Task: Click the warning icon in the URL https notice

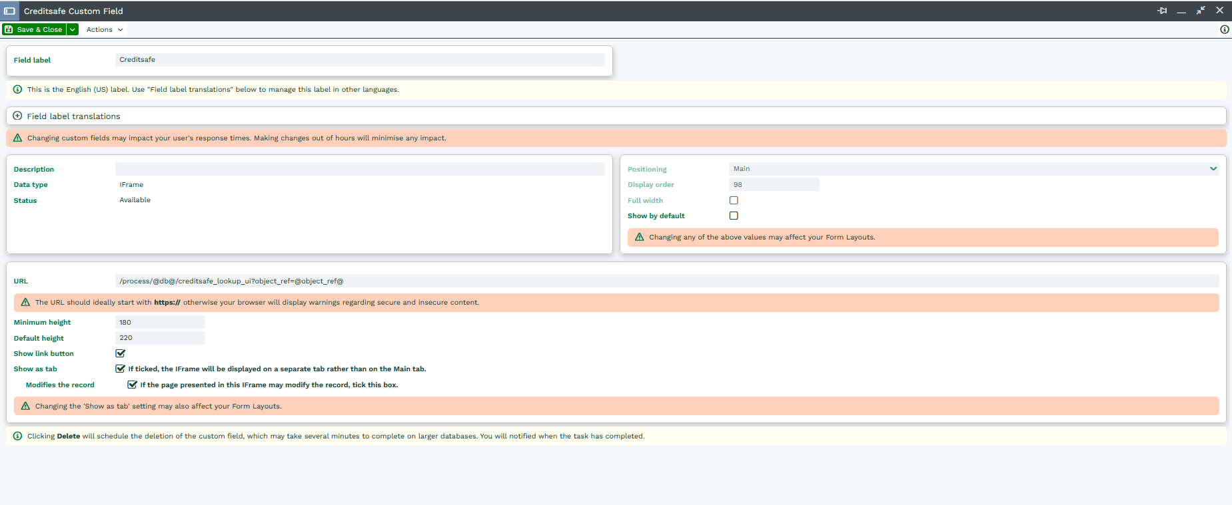Action: pyautogui.click(x=25, y=302)
